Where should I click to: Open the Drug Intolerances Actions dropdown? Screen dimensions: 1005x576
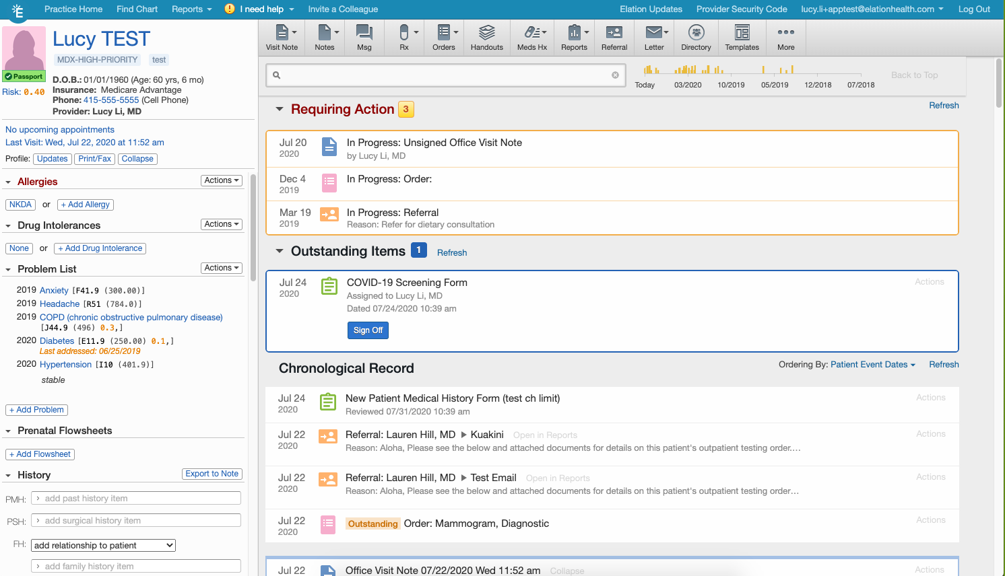(222, 224)
